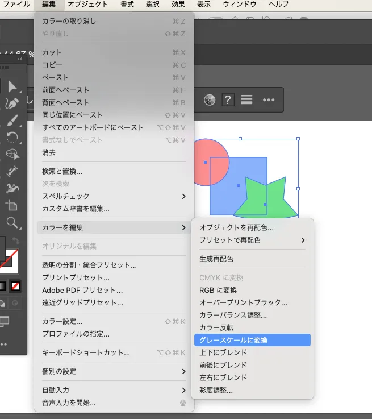Open 検索と置換 dialog
This screenshot has width=372, height=419.
click(114, 171)
